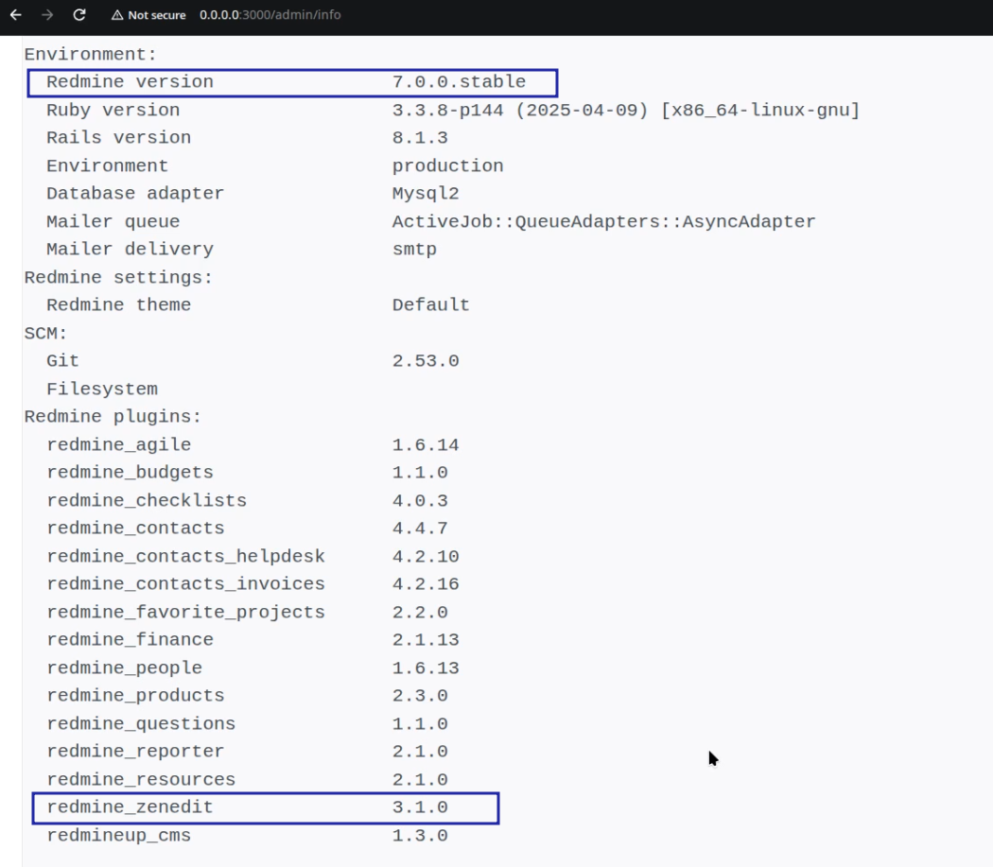Select version 2.2.0 of favorite projects
Screen dimensions: 993x867
click(x=420, y=612)
